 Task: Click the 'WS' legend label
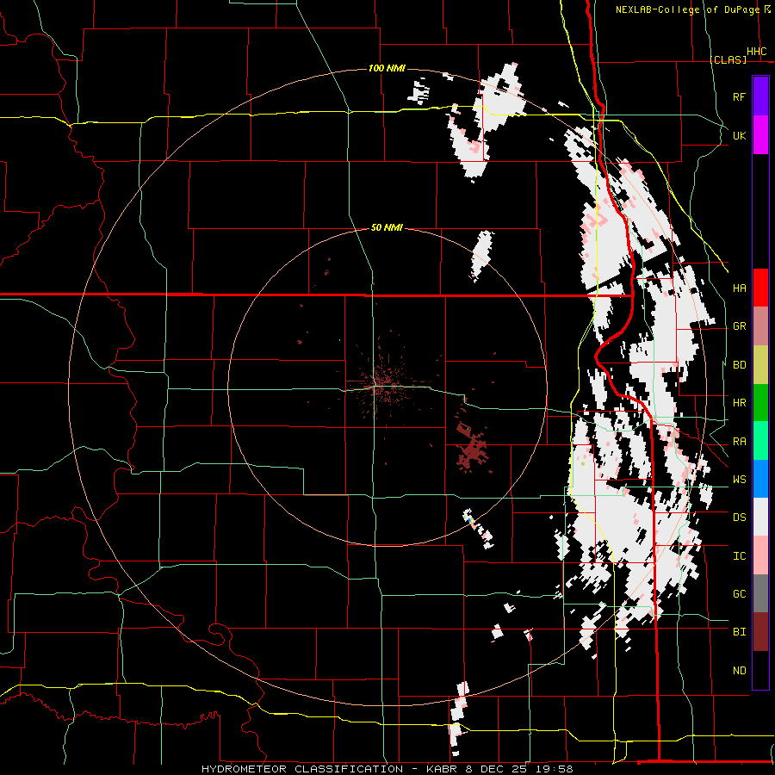point(739,480)
